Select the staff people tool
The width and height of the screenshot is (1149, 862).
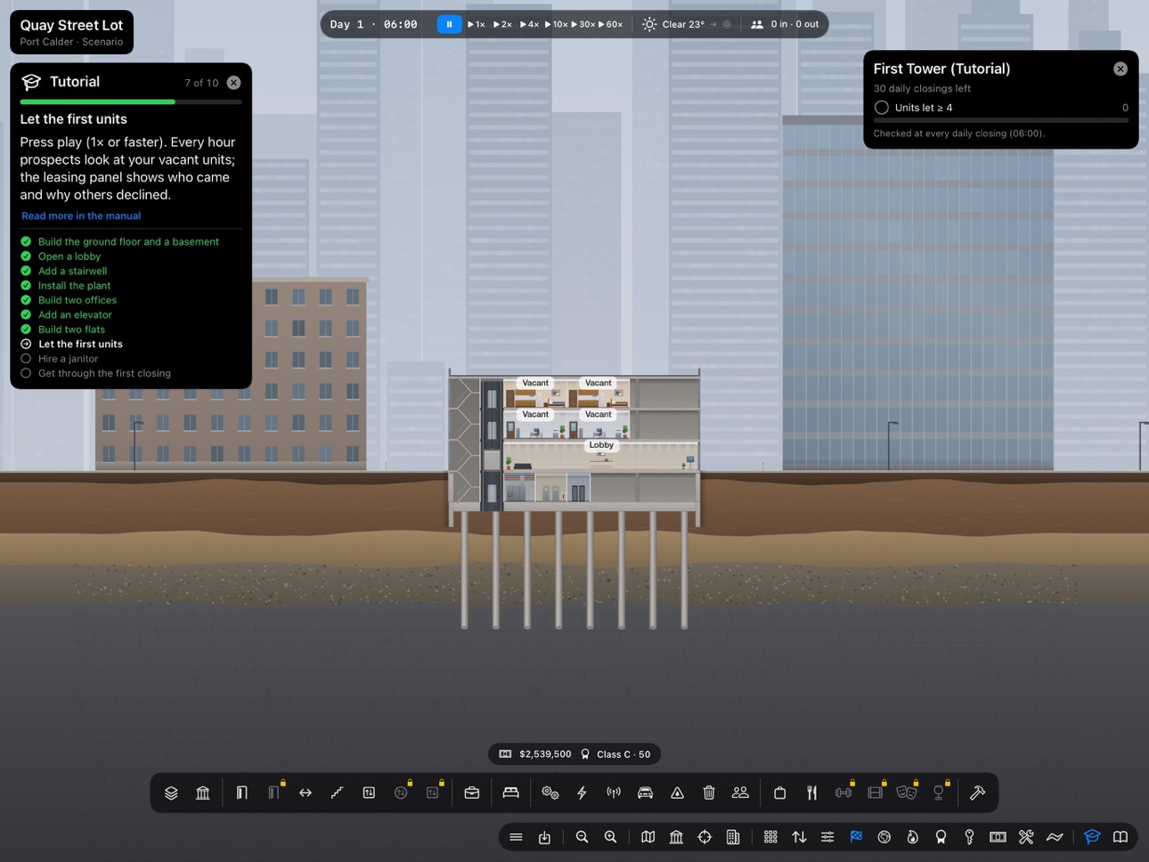(740, 793)
